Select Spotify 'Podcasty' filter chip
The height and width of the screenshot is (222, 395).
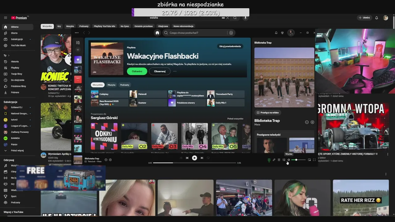click(x=125, y=85)
